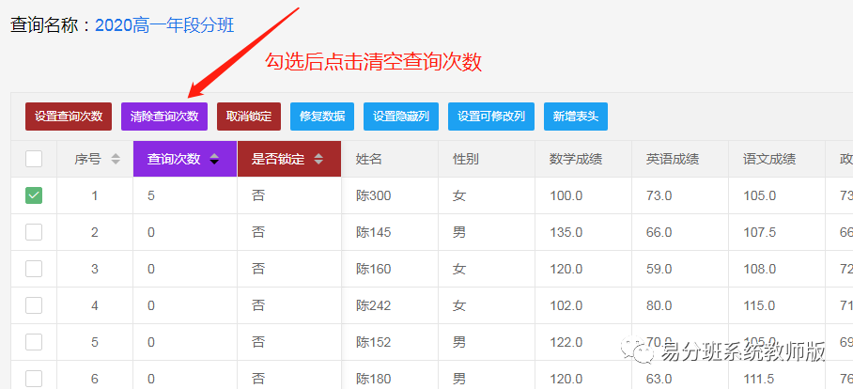The width and height of the screenshot is (853, 389).
Task: Click English score 63.0 for 陈180
Action: click(659, 379)
